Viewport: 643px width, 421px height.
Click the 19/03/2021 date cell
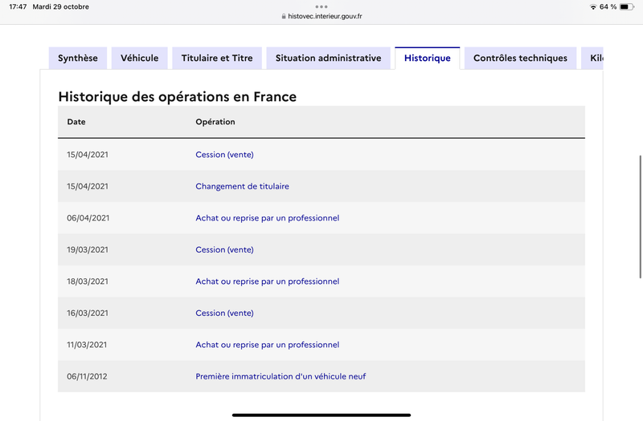[88, 249]
